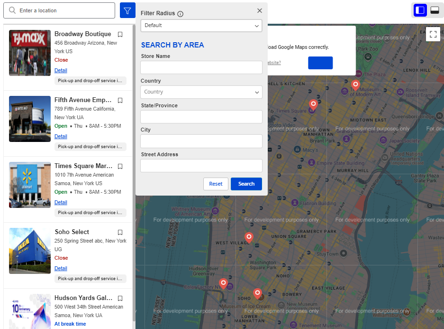Open the Filter Radius dropdown

point(201,26)
